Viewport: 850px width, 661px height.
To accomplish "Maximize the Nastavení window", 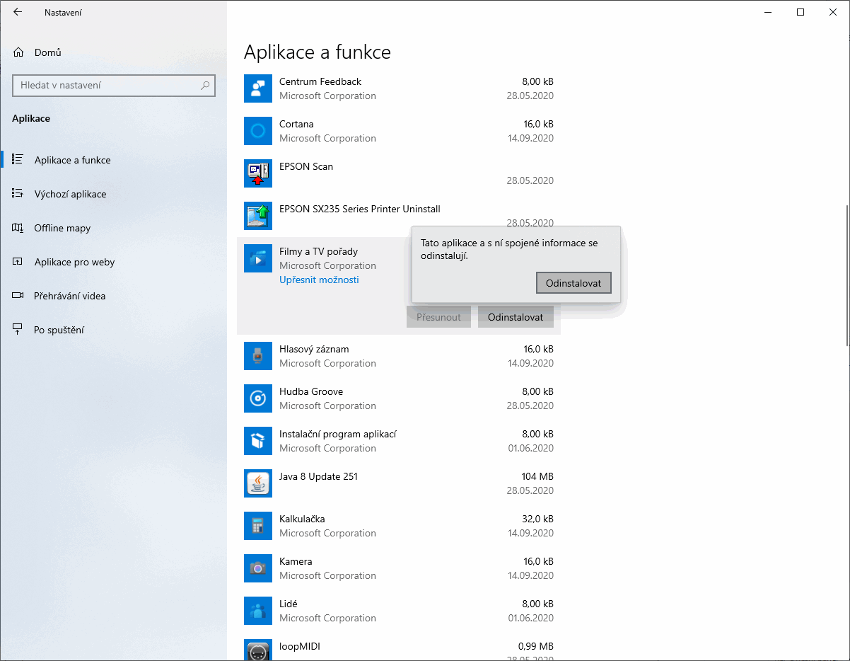I will [x=800, y=12].
